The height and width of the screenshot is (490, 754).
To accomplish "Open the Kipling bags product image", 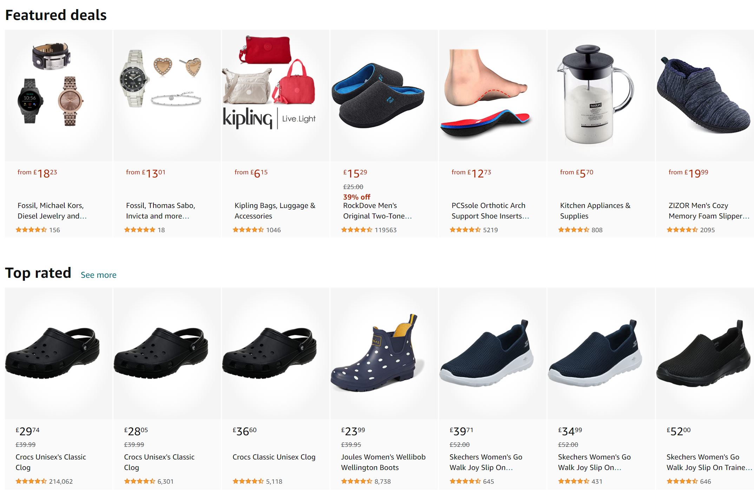I will click(276, 95).
